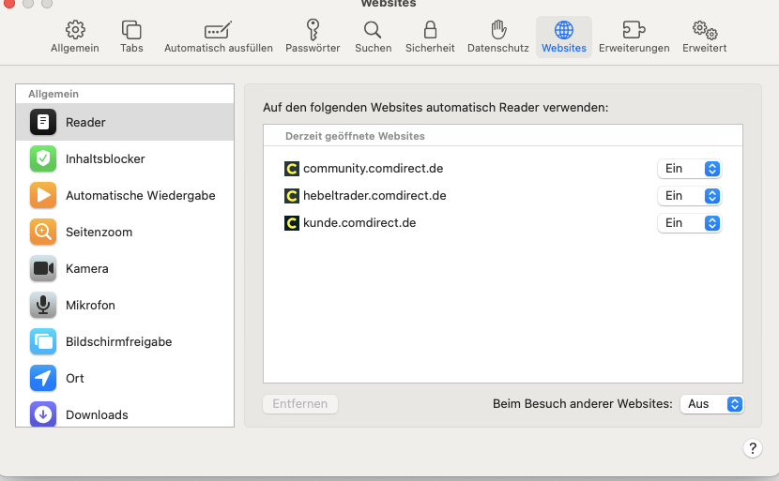
Task: Select Downloads icon in sidebar
Action: tap(43, 414)
